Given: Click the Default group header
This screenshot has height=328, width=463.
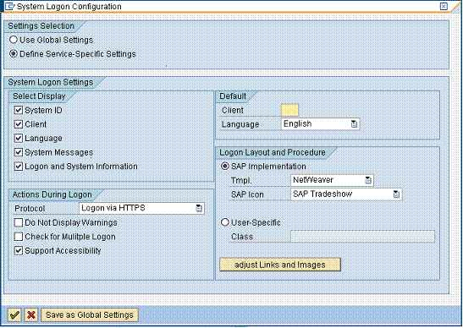Looking at the screenshot, I should tap(233, 96).
